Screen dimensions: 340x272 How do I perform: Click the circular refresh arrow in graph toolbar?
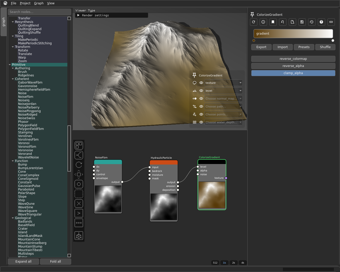(79, 165)
